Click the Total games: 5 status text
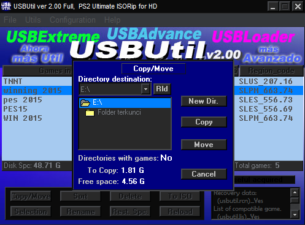This screenshot has width=305, height=225. pos(257,166)
